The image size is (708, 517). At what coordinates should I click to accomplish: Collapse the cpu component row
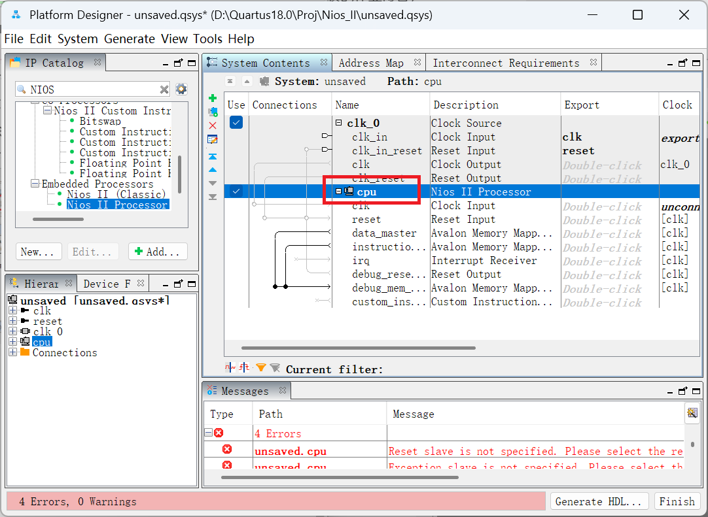[x=339, y=192]
